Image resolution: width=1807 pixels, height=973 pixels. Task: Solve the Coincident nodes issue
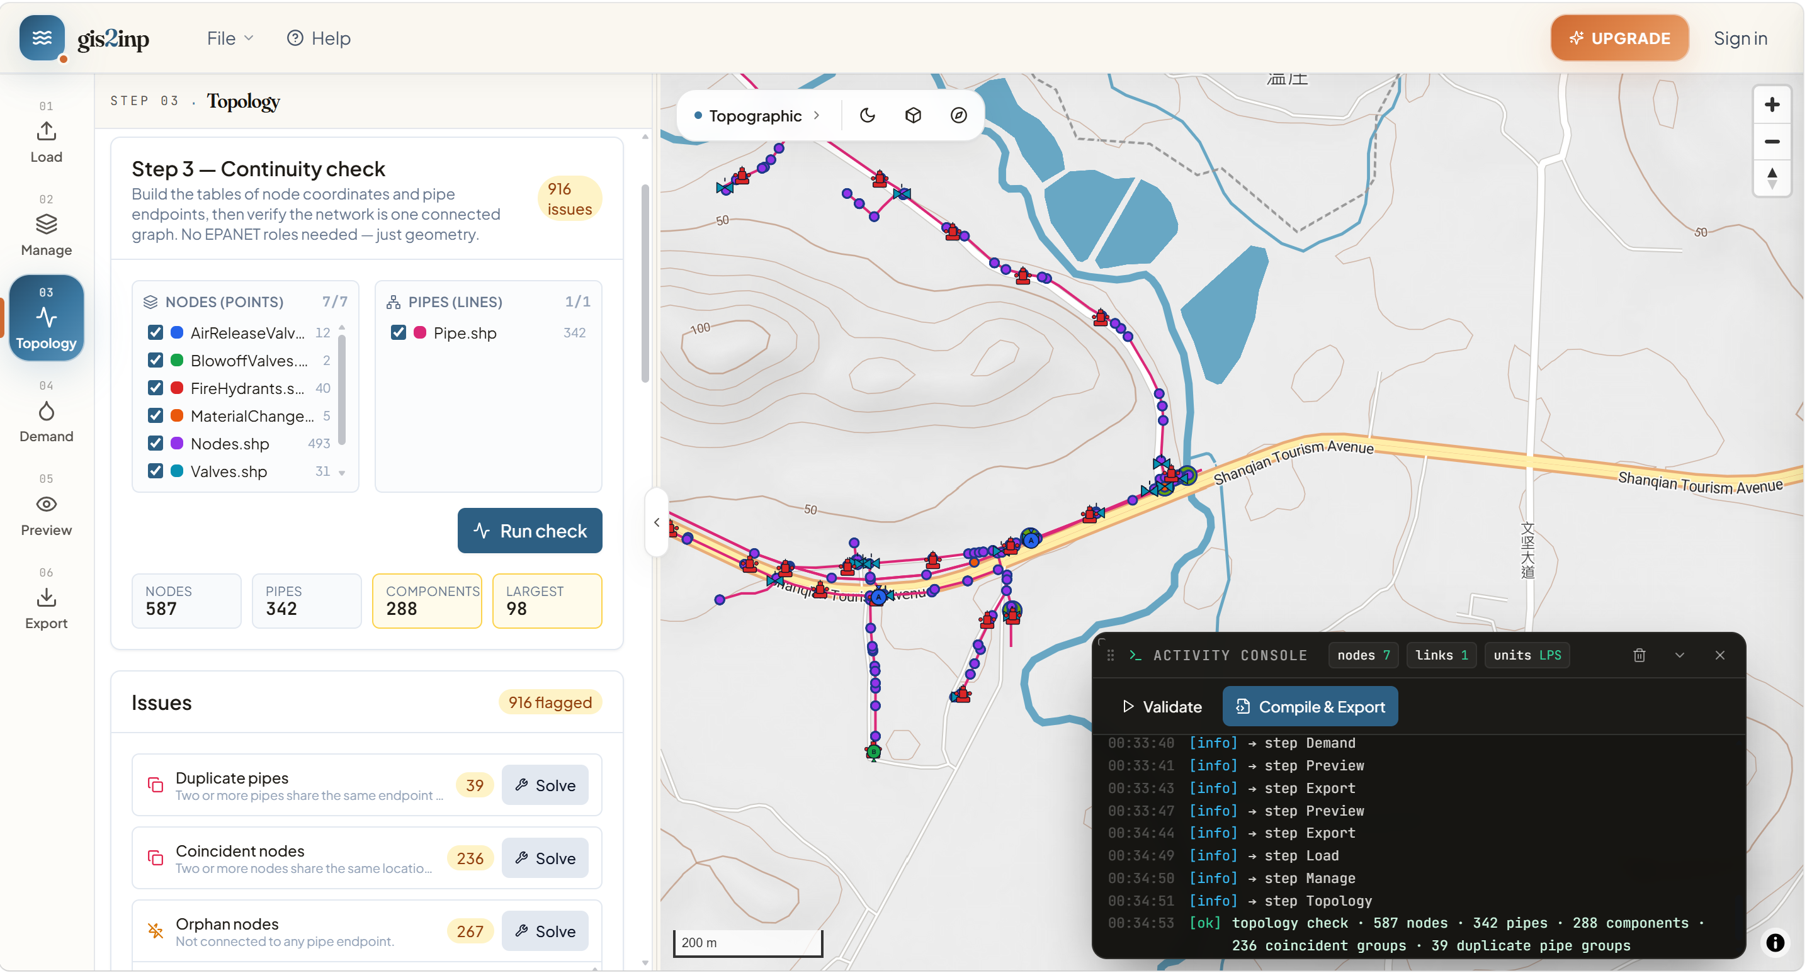(545, 858)
